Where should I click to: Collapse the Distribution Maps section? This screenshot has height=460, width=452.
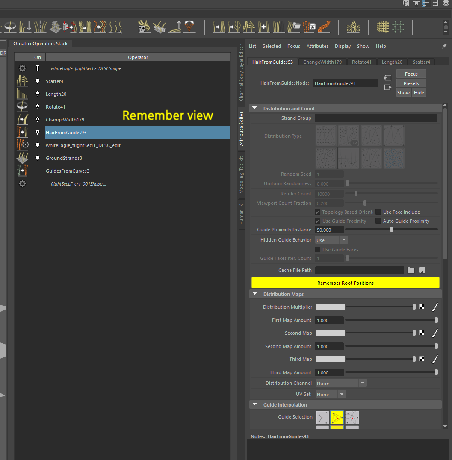255,294
